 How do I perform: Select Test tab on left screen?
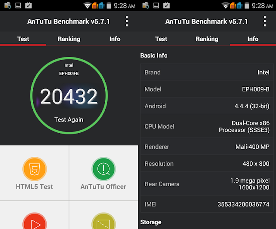[x=23, y=39]
